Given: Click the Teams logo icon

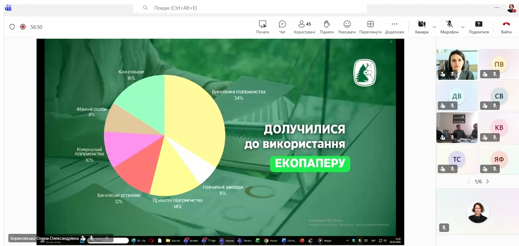Looking at the screenshot, I should coord(8,8).
